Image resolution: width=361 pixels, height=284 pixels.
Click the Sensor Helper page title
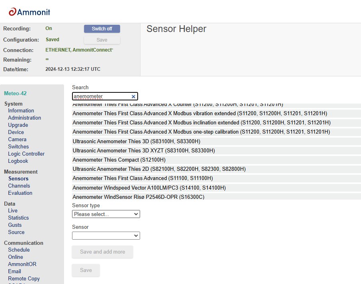pos(176,29)
